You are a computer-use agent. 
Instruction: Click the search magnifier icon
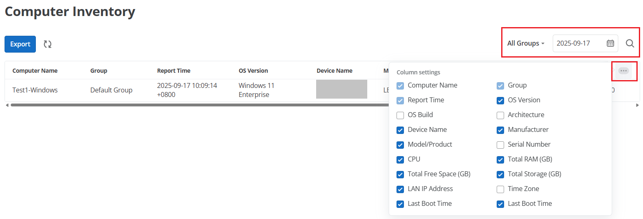630,43
